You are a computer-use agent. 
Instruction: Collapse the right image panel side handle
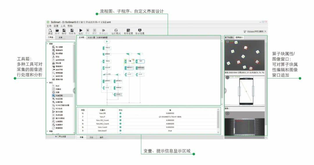click(225, 91)
